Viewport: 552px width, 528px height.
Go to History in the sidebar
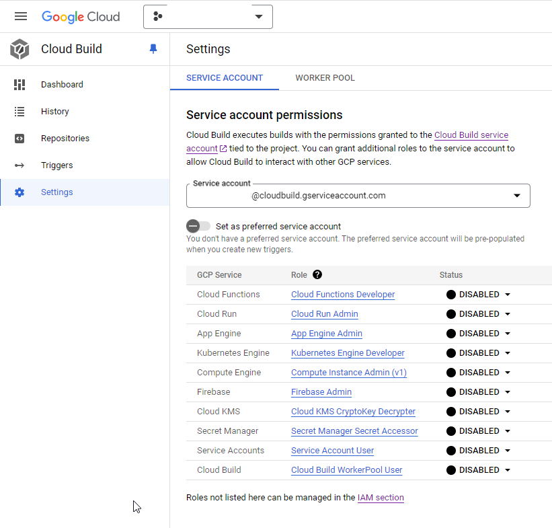pos(85,112)
